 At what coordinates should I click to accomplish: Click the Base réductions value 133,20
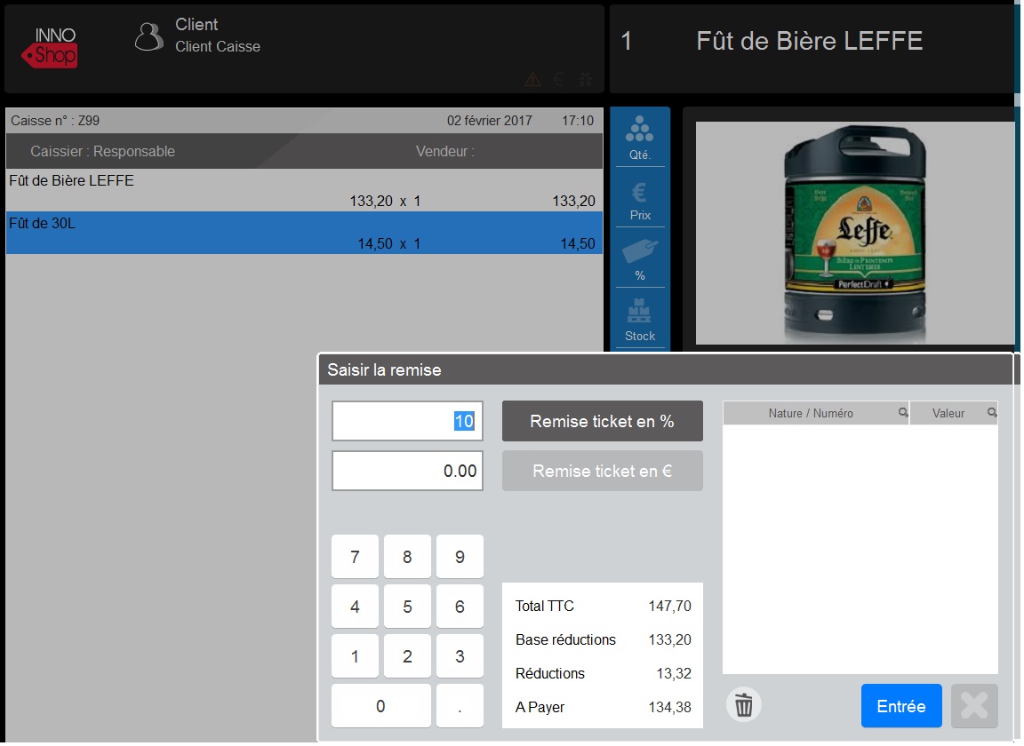(x=669, y=639)
